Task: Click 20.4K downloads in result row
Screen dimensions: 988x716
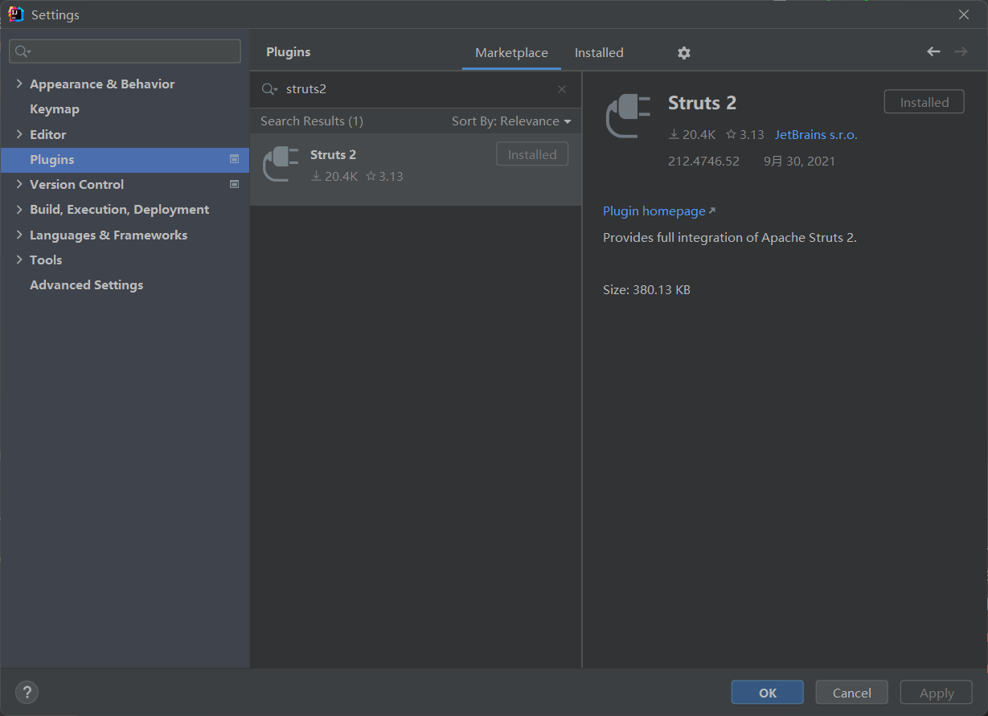Action: pyautogui.click(x=334, y=176)
